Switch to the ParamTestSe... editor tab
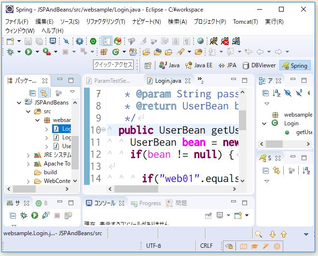 tap(109, 81)
